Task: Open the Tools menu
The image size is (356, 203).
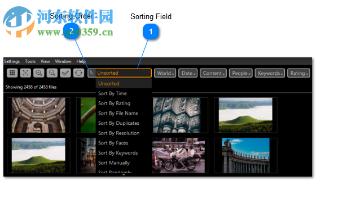Action: (30, 61)
